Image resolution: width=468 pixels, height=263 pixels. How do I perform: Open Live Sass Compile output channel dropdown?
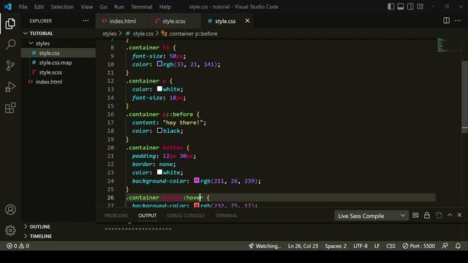(x=371, y=216)
